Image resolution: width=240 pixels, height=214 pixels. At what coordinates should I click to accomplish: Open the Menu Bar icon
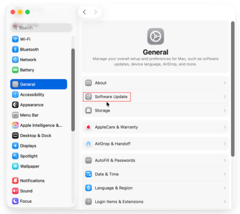pos(16,115)
